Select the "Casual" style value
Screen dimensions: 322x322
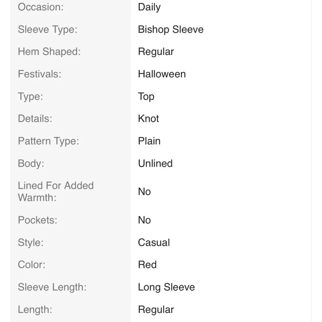pos(154,242)
